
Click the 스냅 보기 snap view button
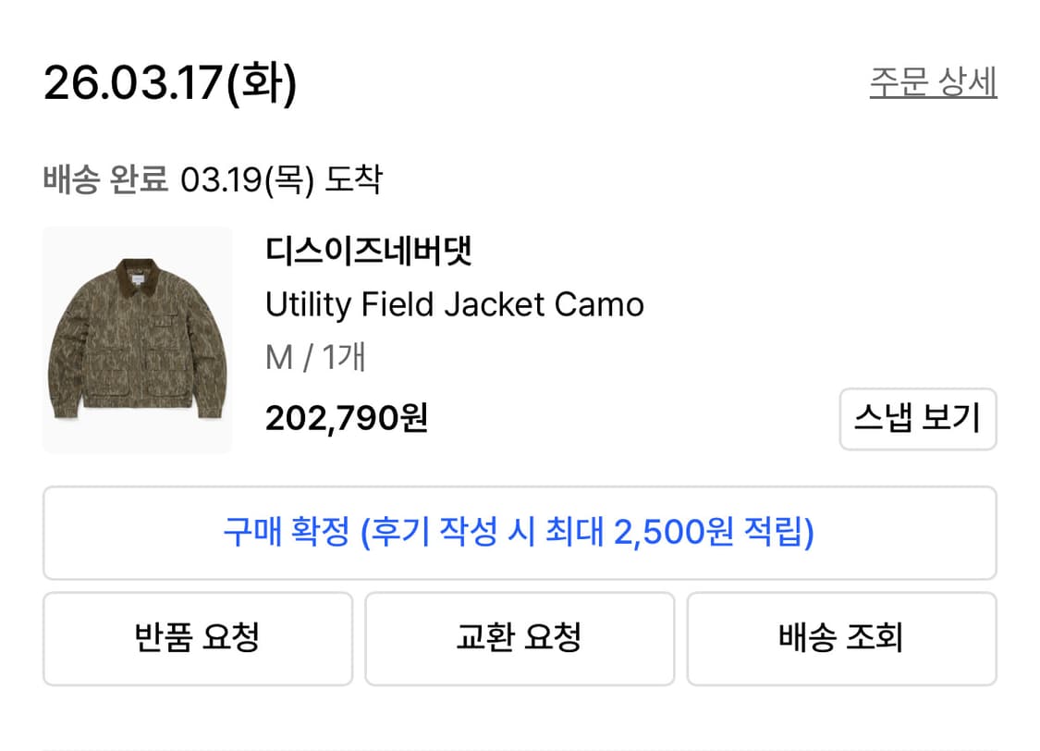coord(918,419)
